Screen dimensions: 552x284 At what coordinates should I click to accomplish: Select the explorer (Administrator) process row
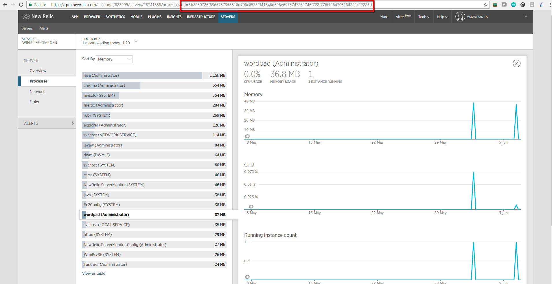[x=154, y=125]
